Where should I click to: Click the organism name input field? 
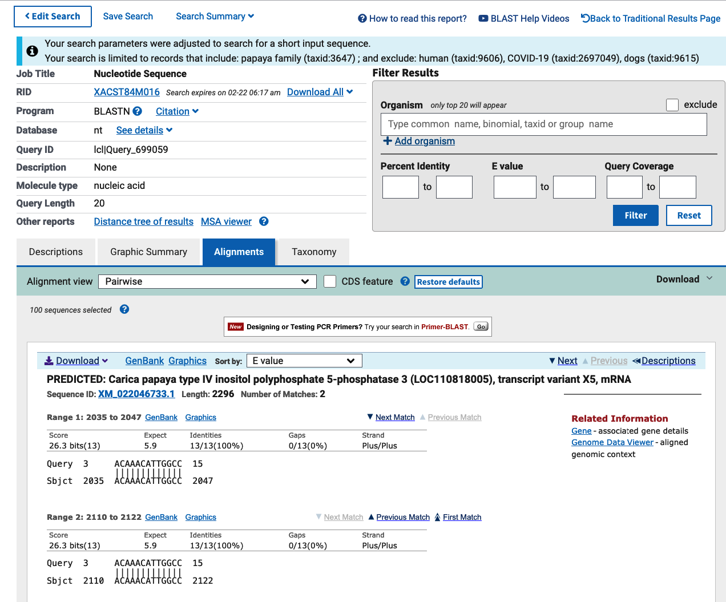[x=544, y=124]
